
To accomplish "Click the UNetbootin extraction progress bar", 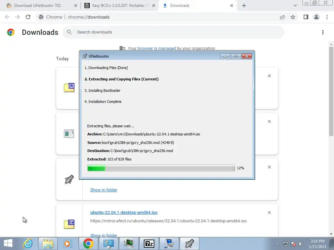I will point(161,168).
